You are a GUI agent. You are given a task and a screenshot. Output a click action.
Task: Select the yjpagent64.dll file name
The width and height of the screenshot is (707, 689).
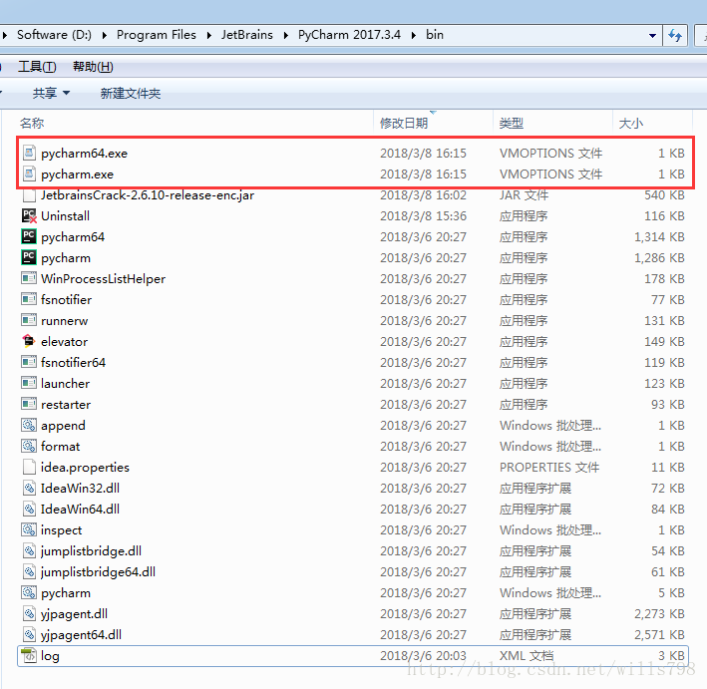point(81,634)
